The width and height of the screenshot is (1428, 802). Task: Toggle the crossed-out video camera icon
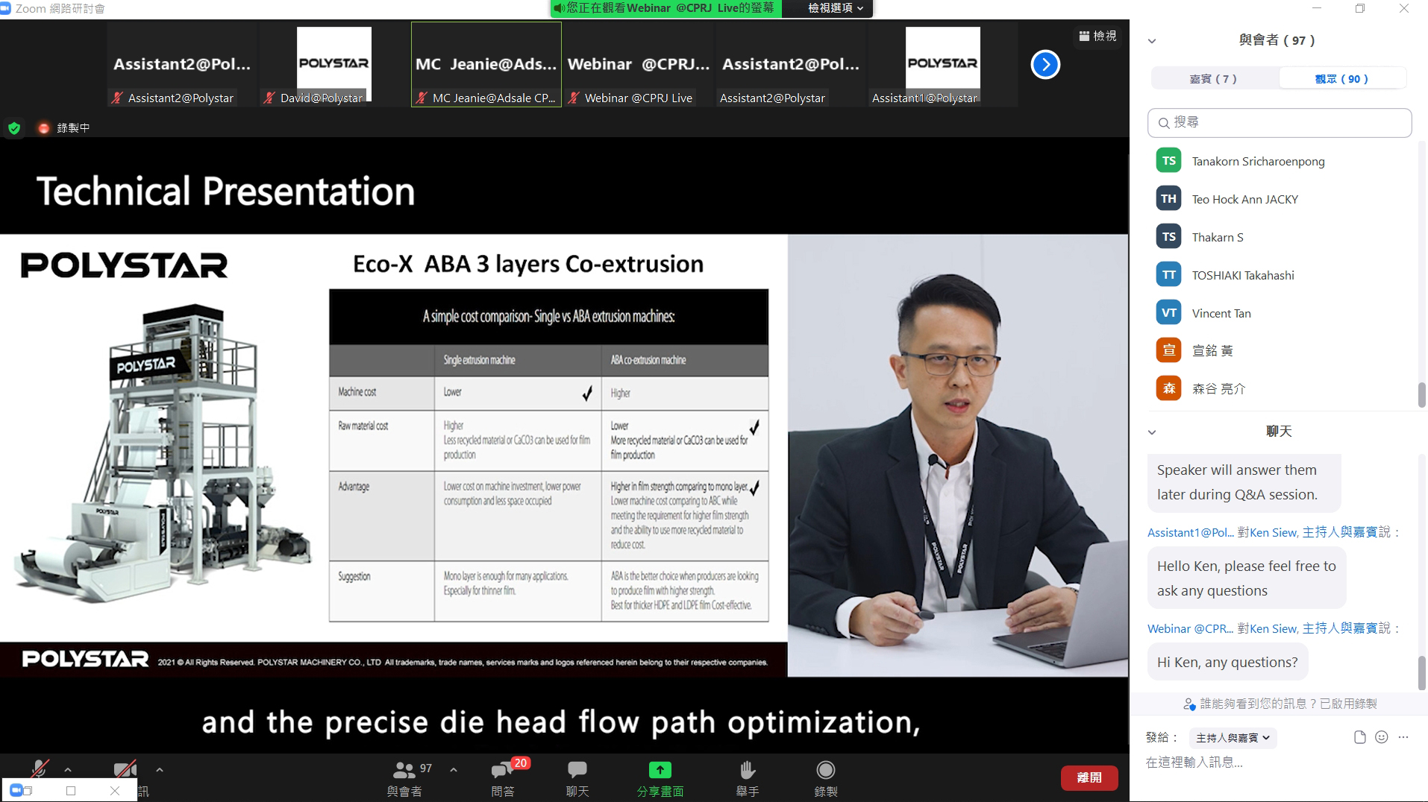pos(125,769)
